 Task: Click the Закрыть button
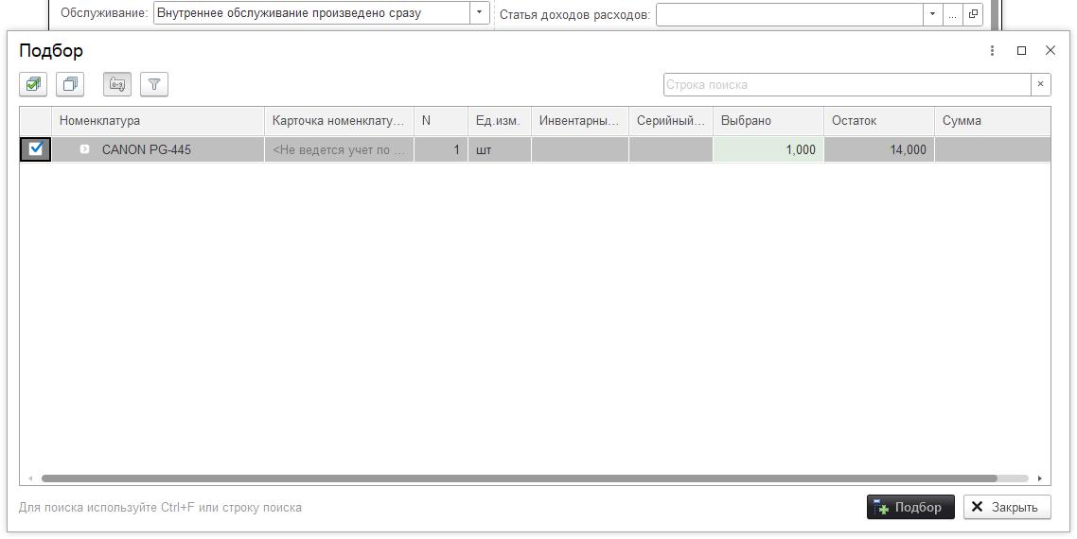(1006, 507)
